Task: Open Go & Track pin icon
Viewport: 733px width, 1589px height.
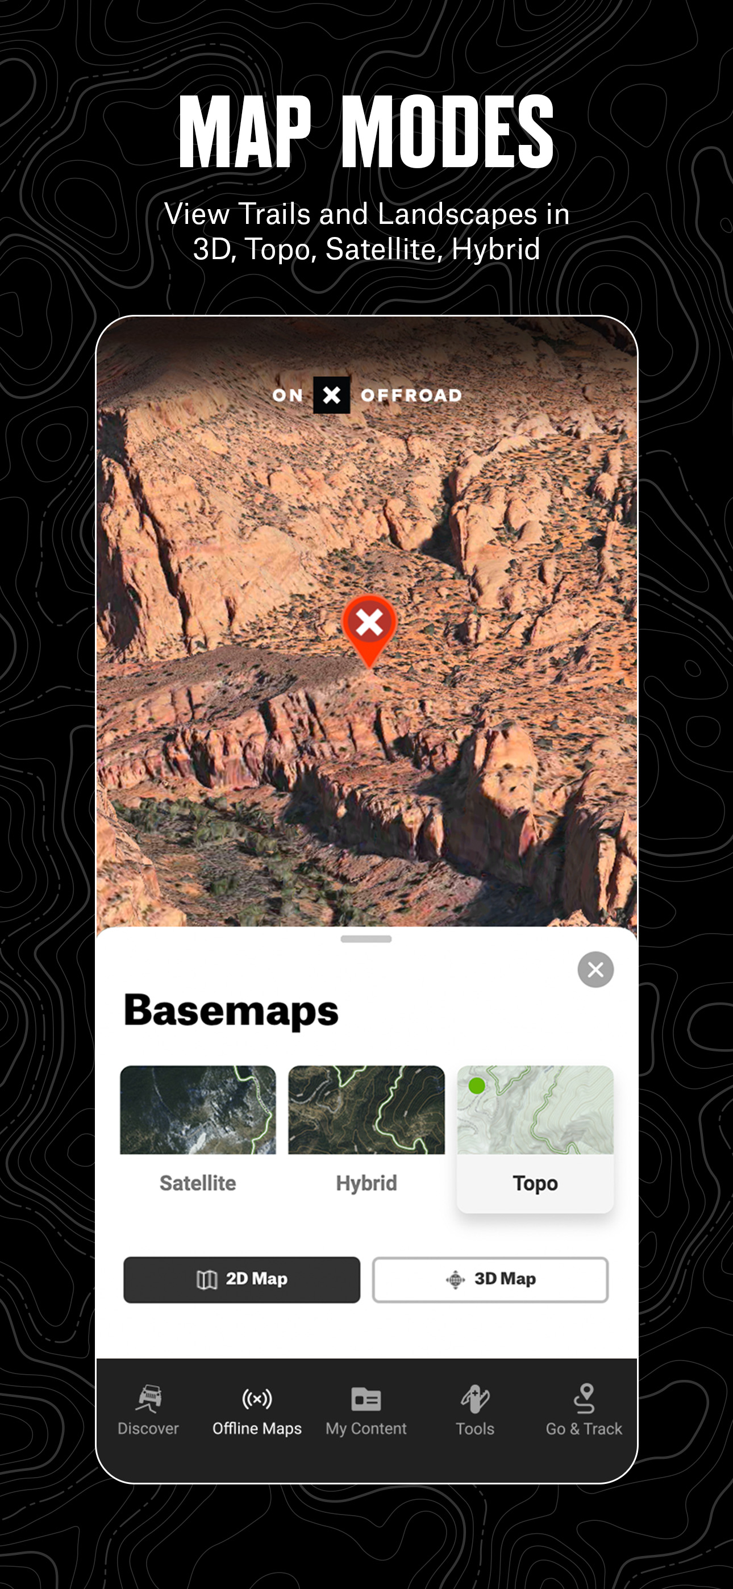Action: (x=584, y=1399)
